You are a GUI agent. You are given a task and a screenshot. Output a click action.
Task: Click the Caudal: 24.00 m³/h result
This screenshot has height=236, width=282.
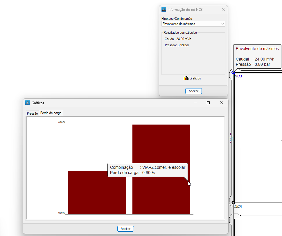point(178,39)
